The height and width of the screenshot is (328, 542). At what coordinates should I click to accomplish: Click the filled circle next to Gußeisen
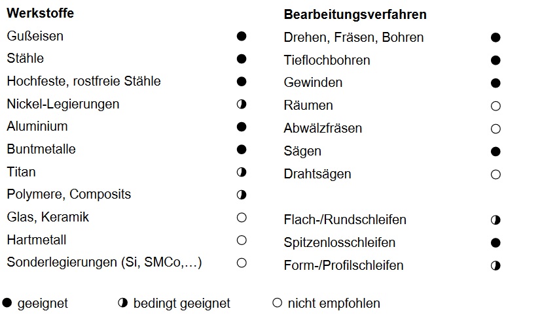tap(242, 36)
